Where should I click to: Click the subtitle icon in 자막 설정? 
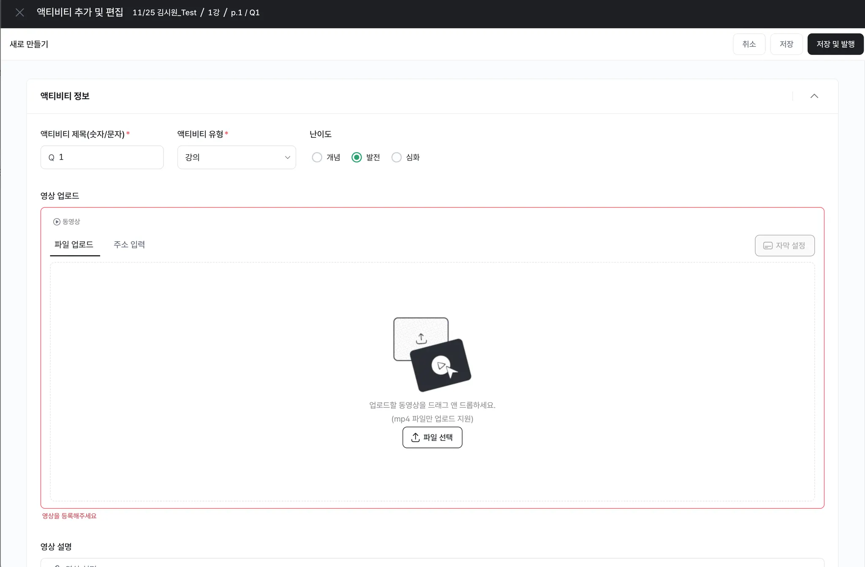tap(767, 246)
